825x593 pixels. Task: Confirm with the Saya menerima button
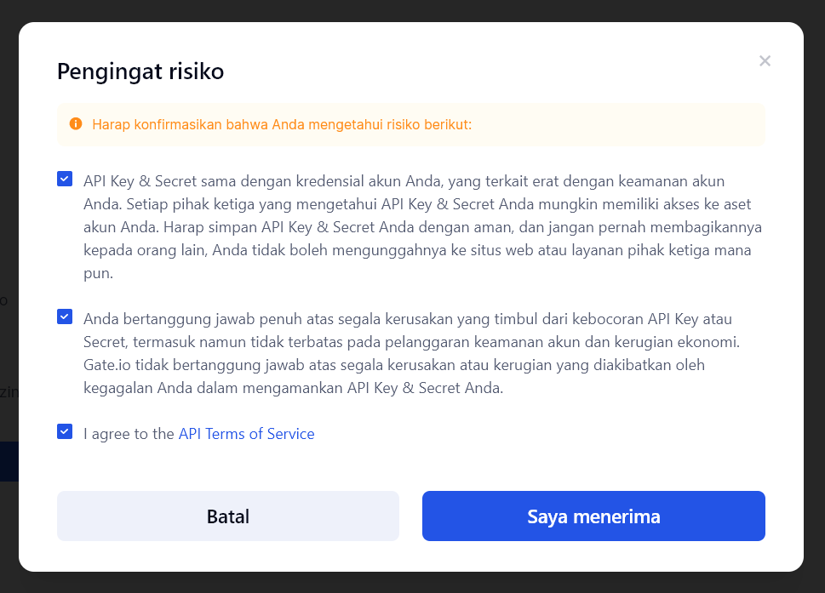coord(593,516)
